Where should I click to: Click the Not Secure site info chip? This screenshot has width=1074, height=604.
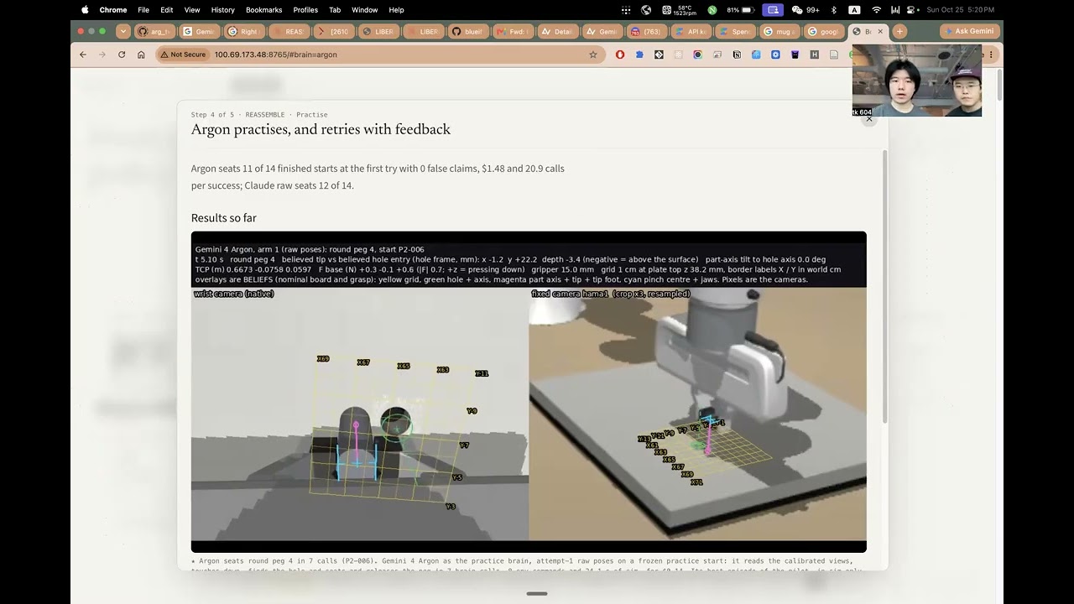click(x=183, y=55)
